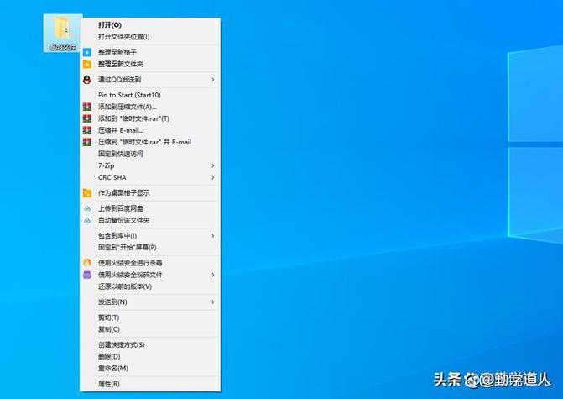Click the Baidu cloud icon beside 自动备份该文件夹

coord(87,220)
